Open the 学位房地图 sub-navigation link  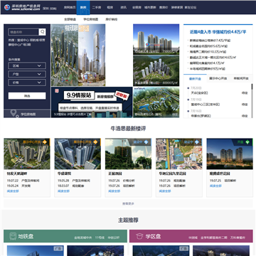point(91,19)
